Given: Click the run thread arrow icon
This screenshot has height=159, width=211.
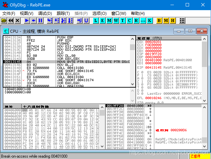Looking at the screenshot, I should (33, 21).
